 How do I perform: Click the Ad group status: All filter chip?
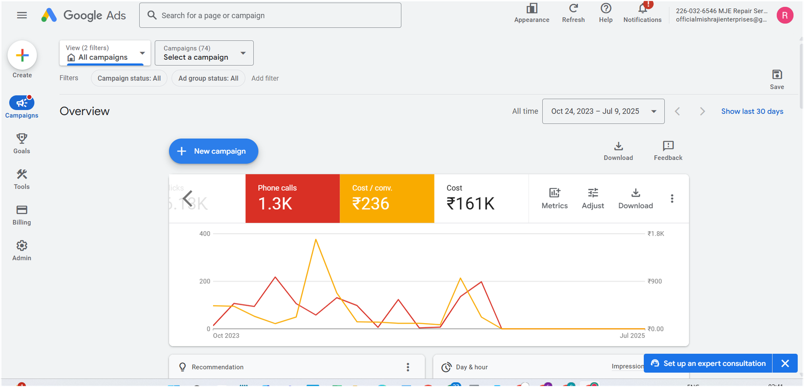point(209,78)
